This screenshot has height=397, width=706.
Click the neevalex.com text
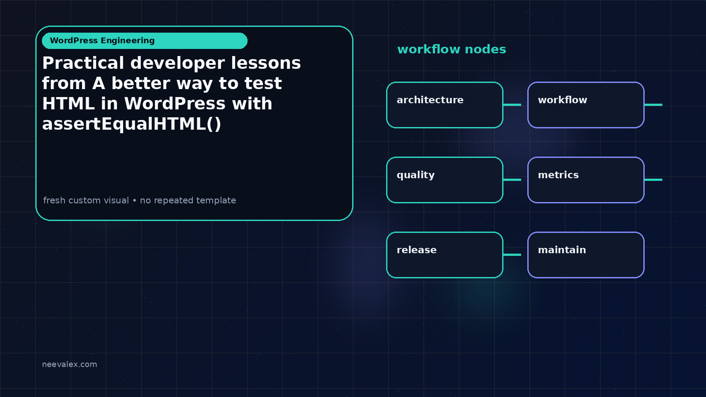[x=69, y=364]
